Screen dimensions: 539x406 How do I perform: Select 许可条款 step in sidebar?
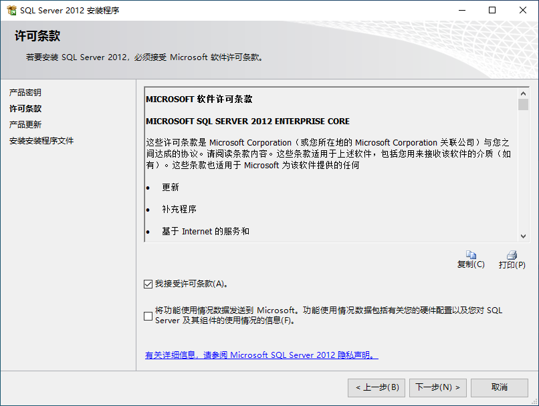pos(25,108)
